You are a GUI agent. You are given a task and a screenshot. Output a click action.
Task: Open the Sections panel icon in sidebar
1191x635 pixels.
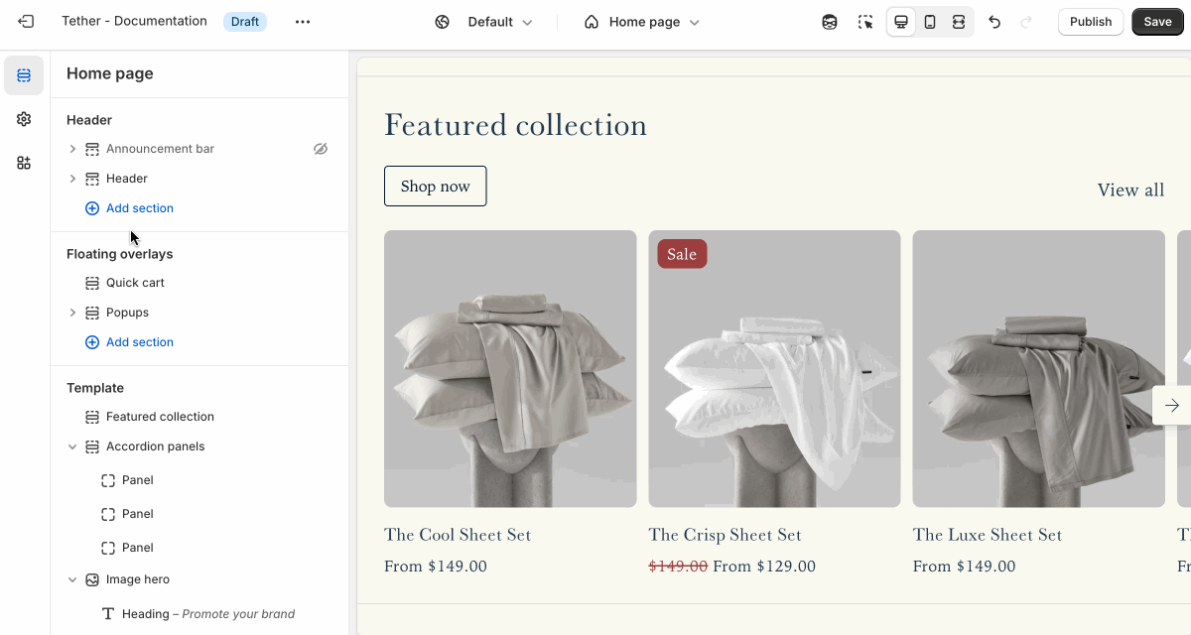[24, 75]
